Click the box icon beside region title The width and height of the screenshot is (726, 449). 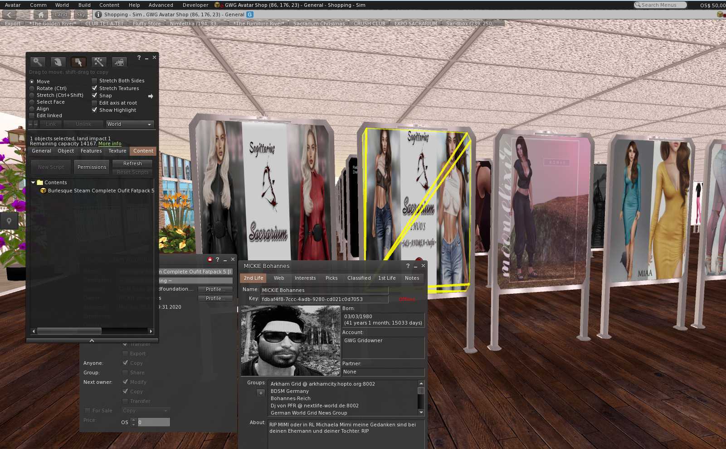218,5
